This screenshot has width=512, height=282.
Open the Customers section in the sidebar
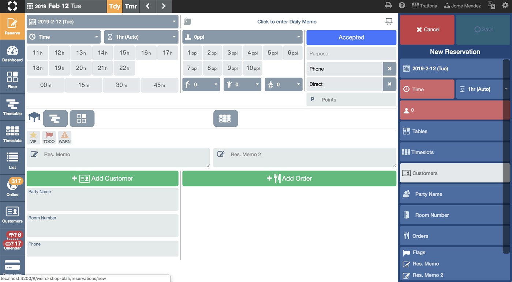coord(12,214)
